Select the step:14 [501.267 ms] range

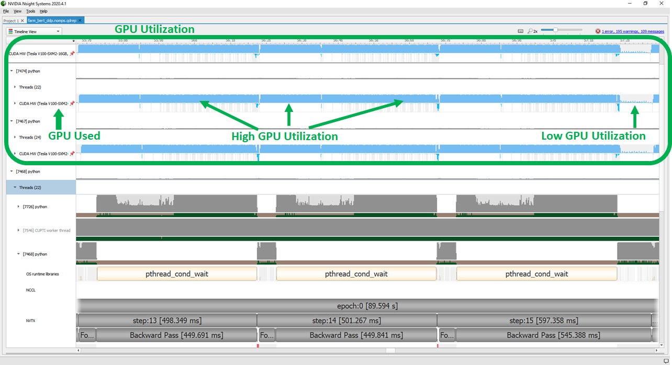click(347, 321)
